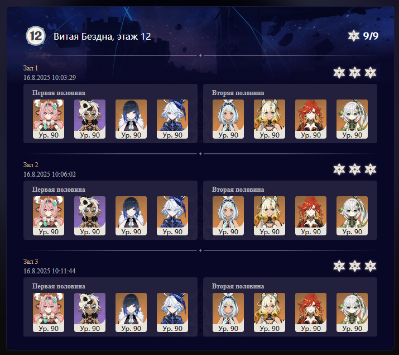Open blue-hat white-haired character in Зал 3
Viewport: 399px width, 355px height.
coord(172,313)
